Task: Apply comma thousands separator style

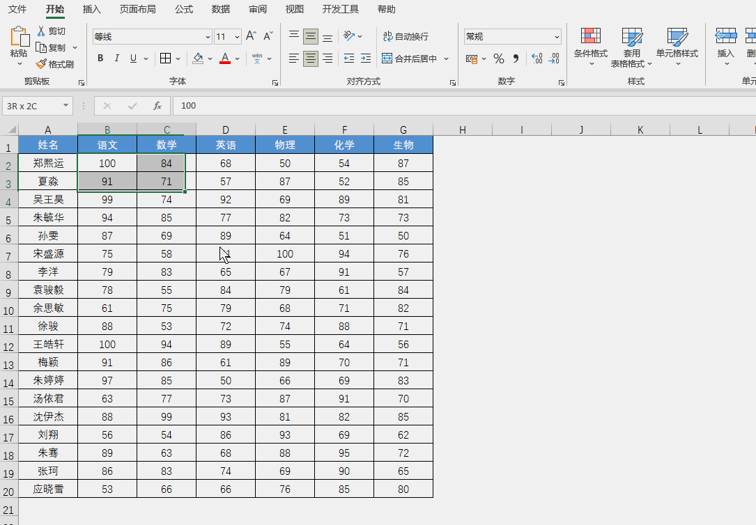Action: coord(516,58)
